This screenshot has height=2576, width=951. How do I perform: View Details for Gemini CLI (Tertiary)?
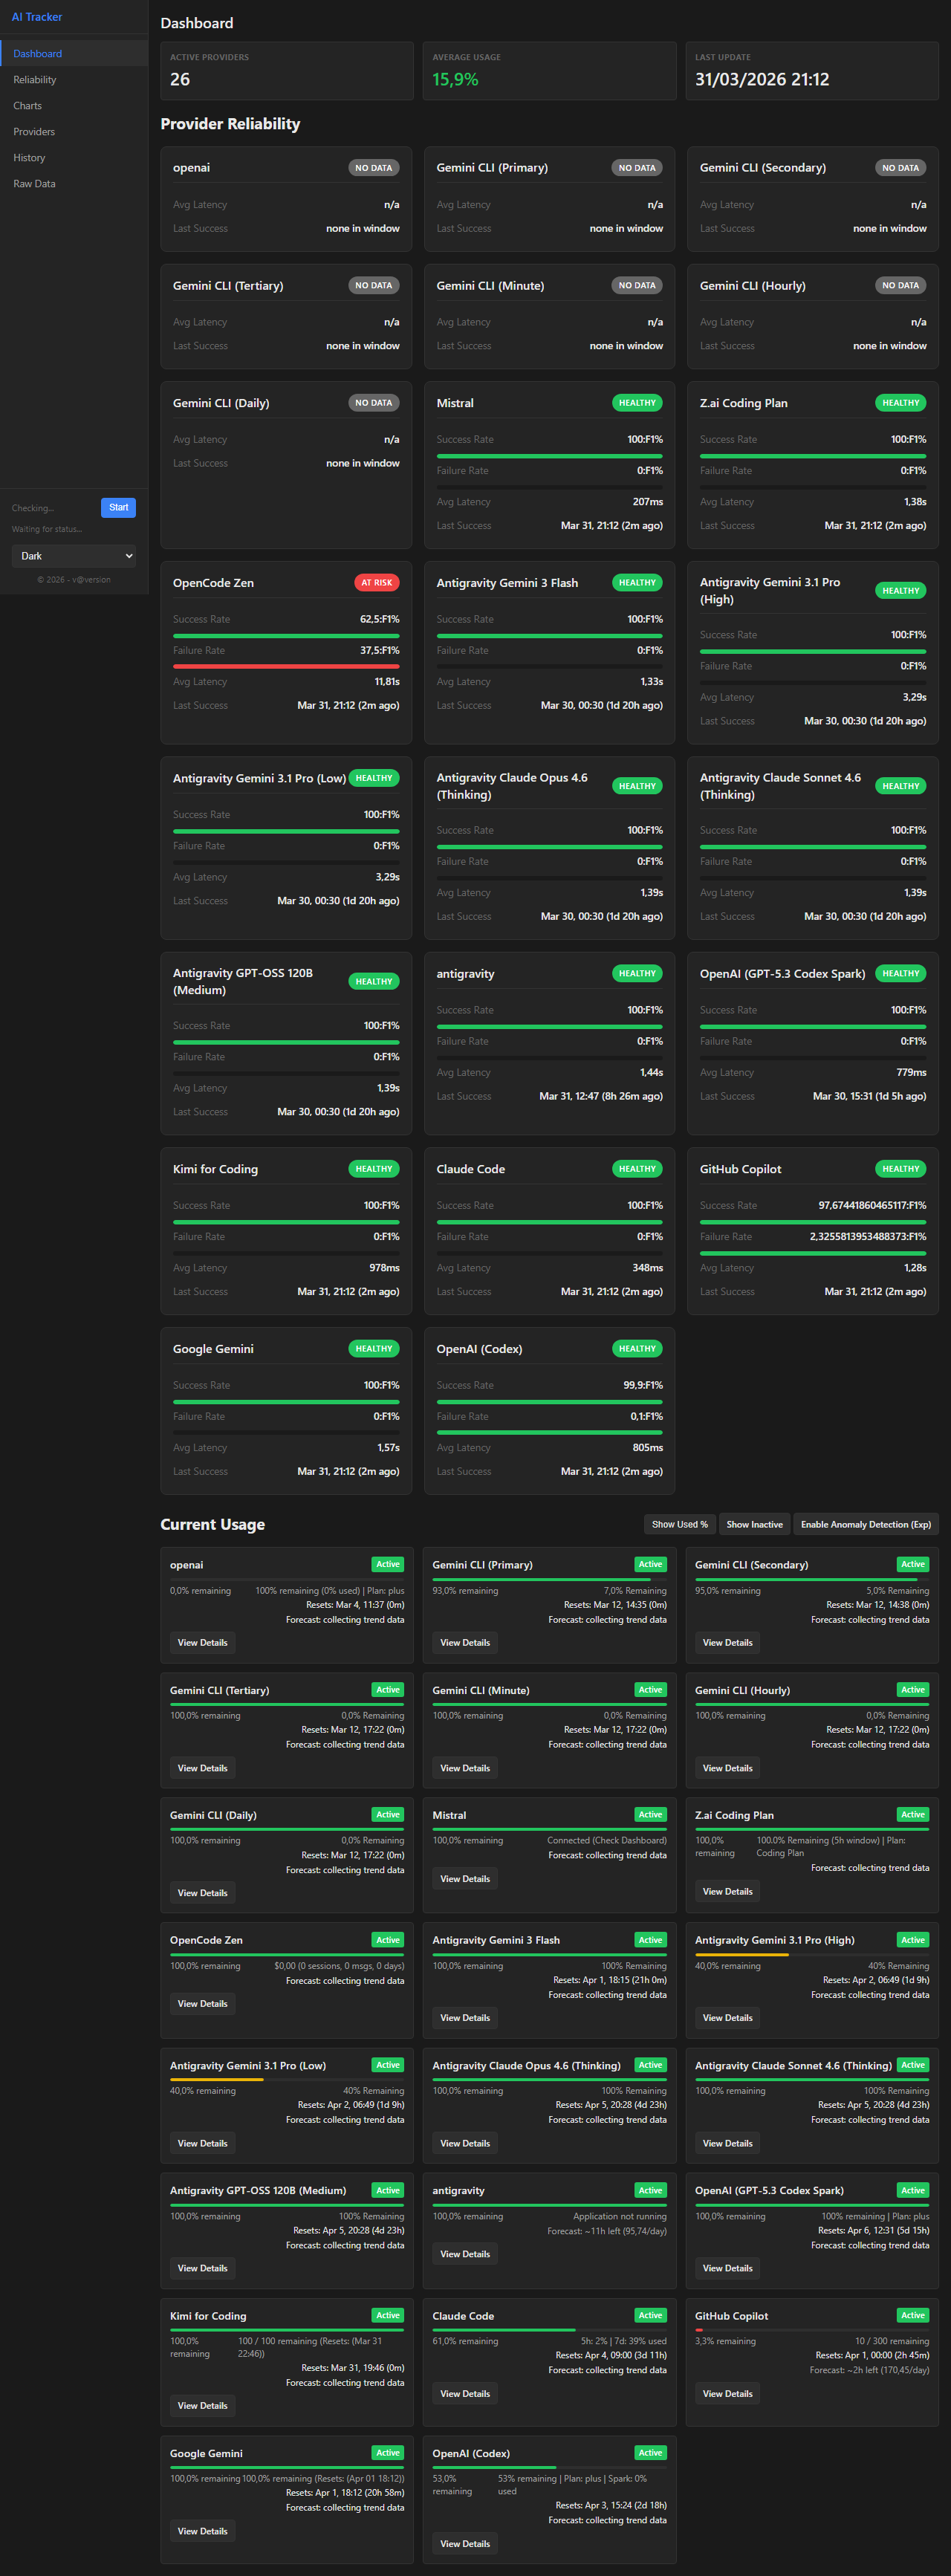[203, 1768]
